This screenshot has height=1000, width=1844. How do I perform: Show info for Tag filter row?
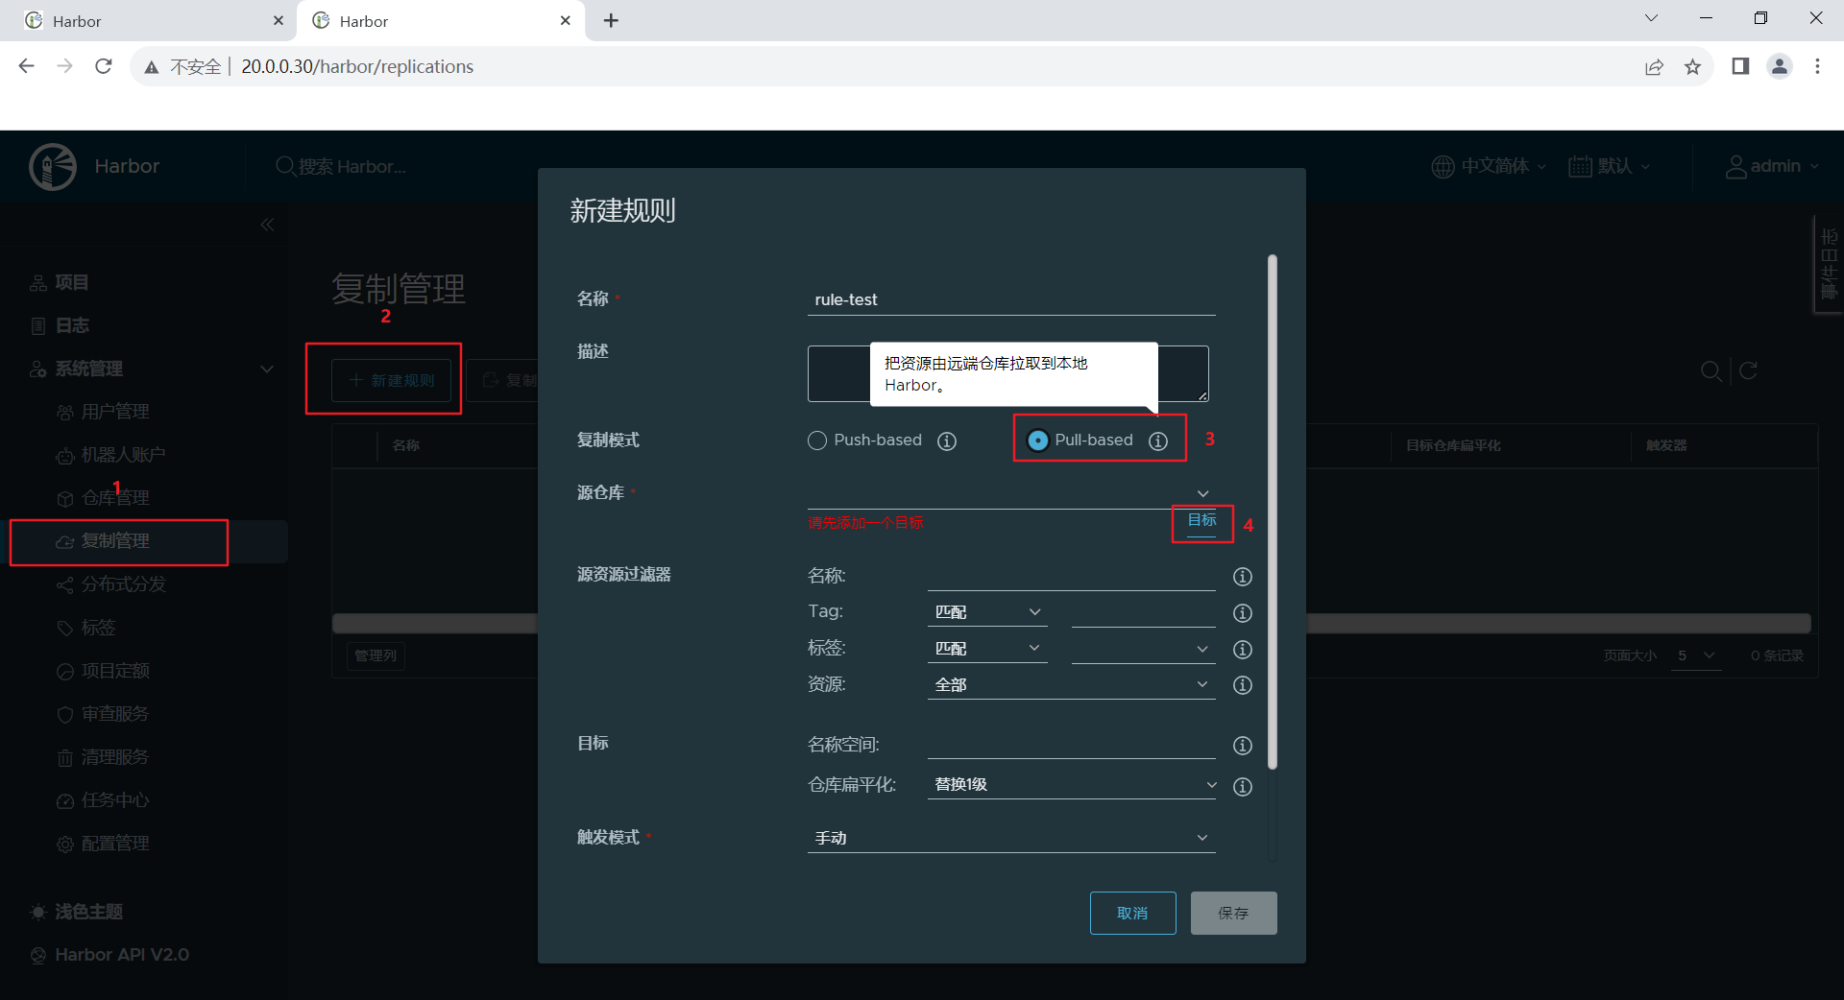(x=1243, y=613)
